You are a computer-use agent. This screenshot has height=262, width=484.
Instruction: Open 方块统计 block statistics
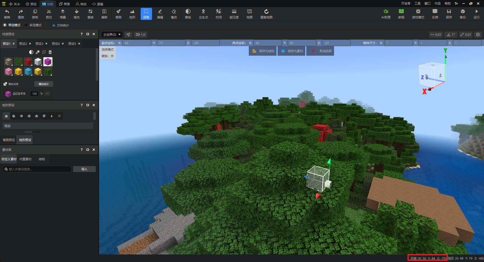pyautogui.click(x=61, y=25)
